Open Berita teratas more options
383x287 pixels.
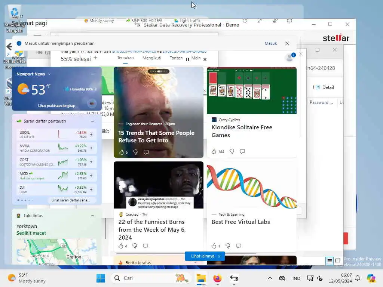[194, 263]
